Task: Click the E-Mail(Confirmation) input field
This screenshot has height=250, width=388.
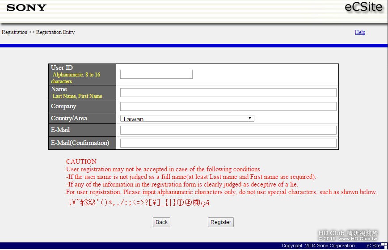Action: tap(228, 143)
